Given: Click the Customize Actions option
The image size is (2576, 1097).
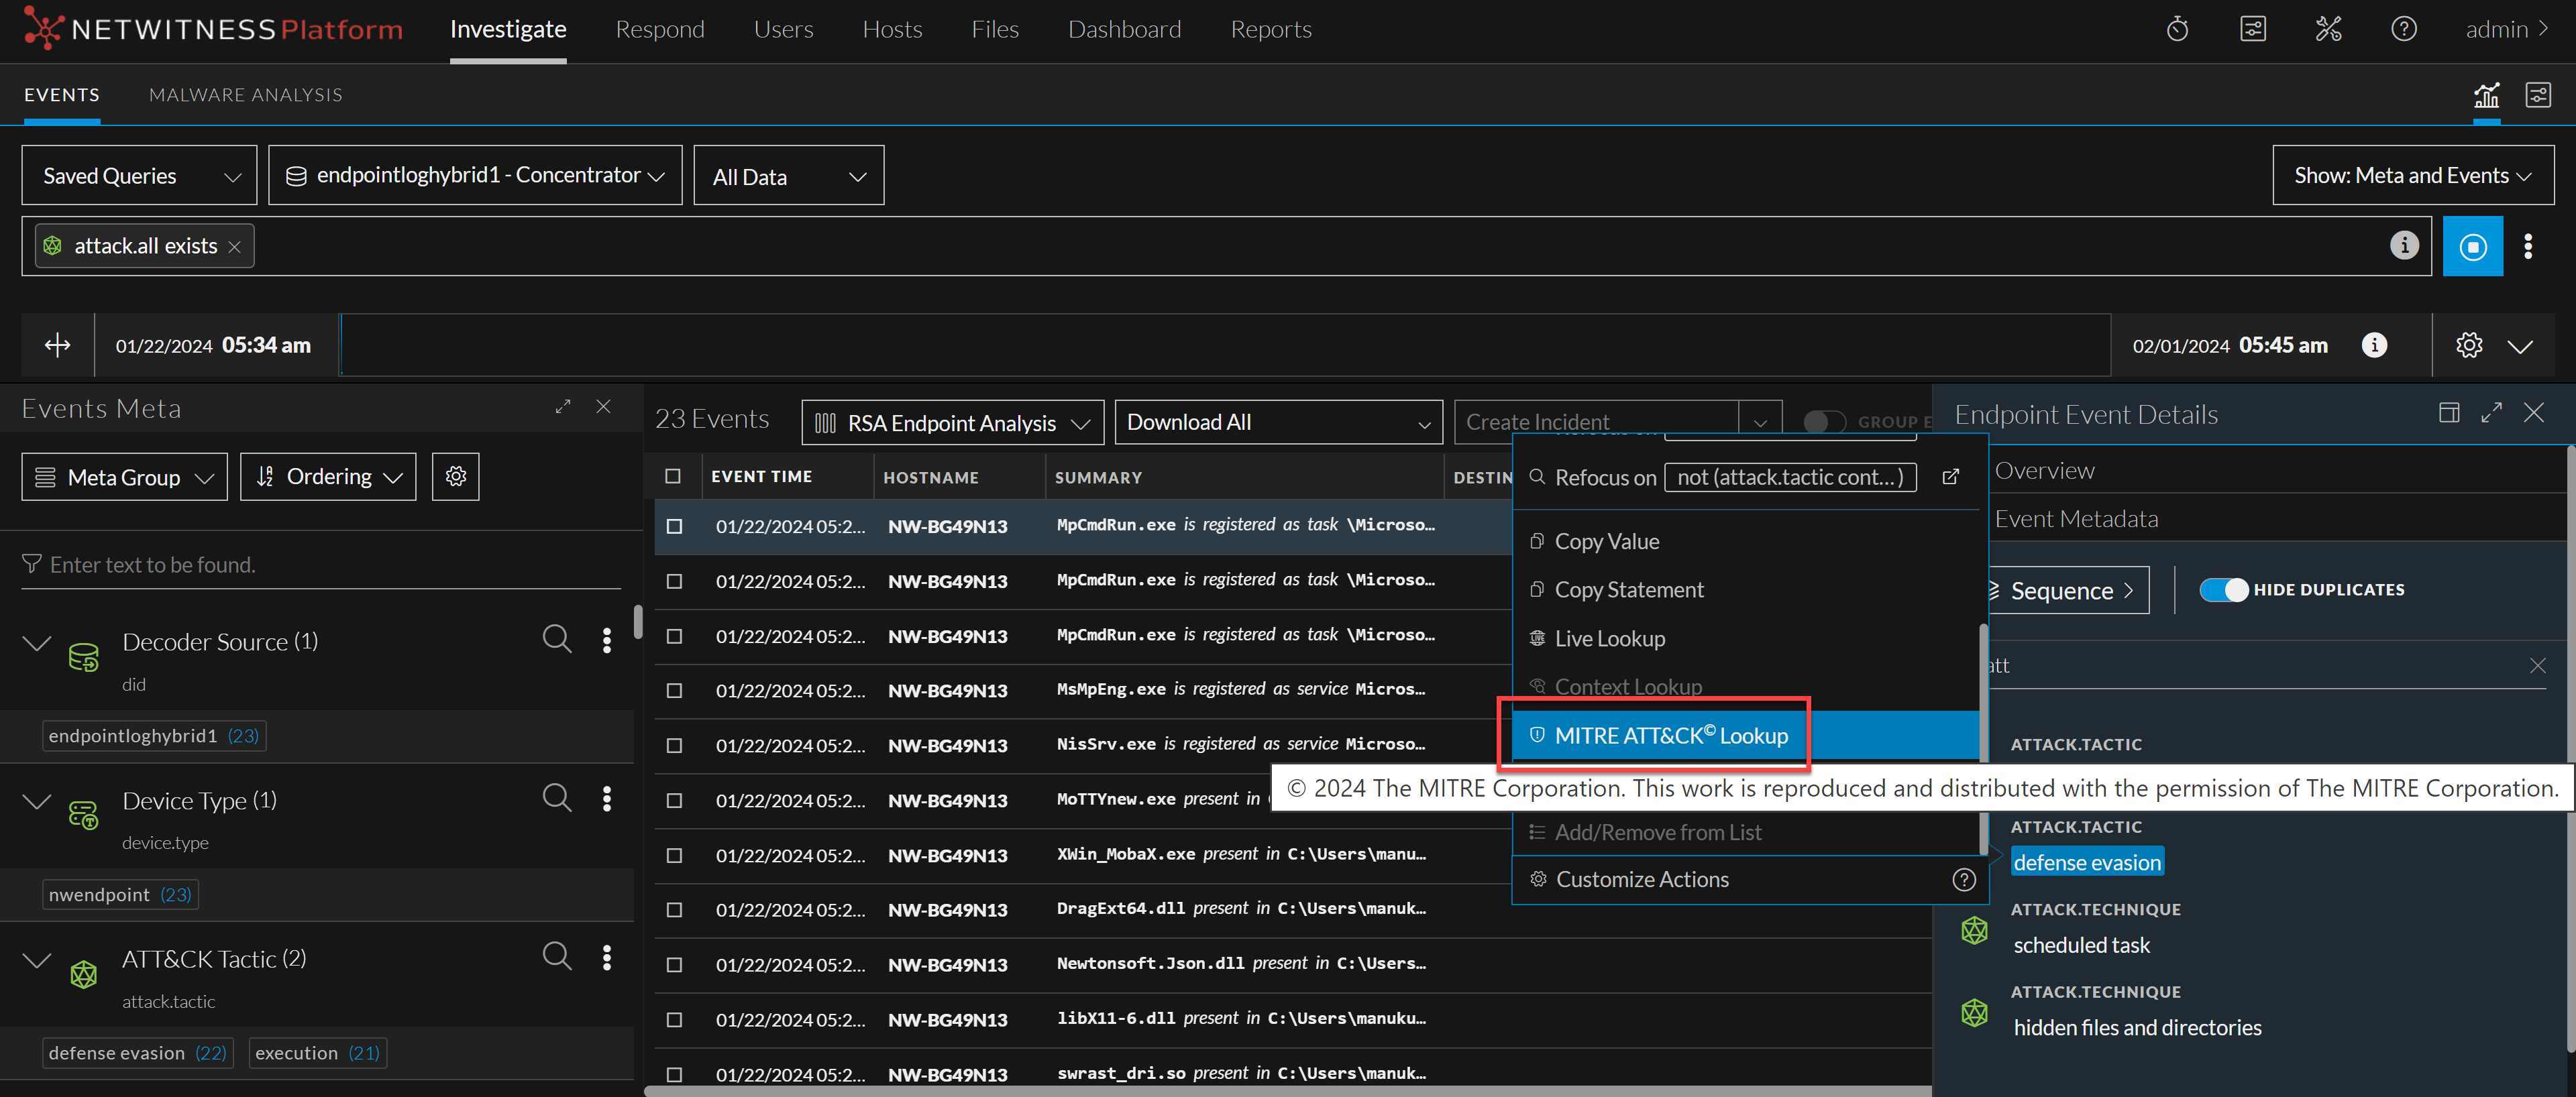Looking at the screenshot, I should click(x=1642, y=879).
